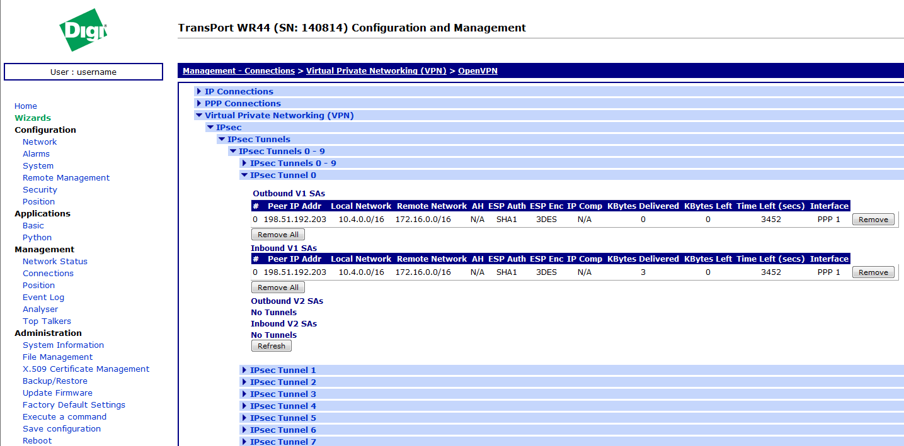Image resolution: width=904 pixels, height=446 pixels.
Task: Remove the inbound V1 SA entry
Action: pyautogui.click(x=873, y=272)
